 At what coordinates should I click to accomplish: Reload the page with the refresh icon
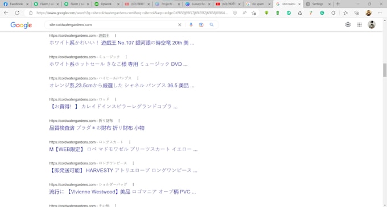click(17, 13)
